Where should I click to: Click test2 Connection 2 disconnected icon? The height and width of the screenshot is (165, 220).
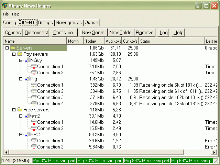pyautogui.click(x=34, y=128)
